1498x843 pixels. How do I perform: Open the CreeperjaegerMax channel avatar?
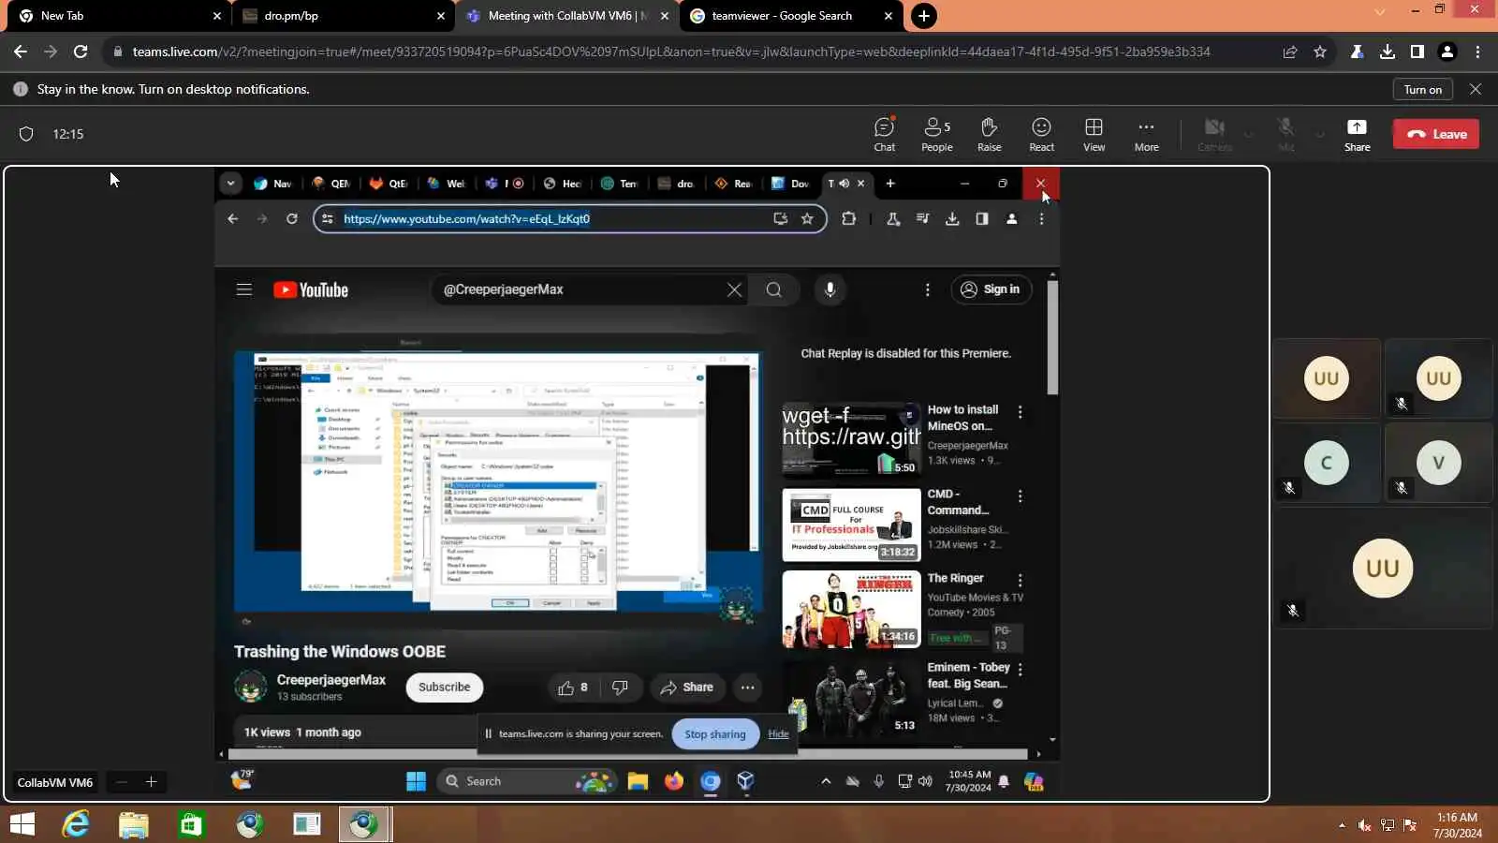tap(250, 688)
